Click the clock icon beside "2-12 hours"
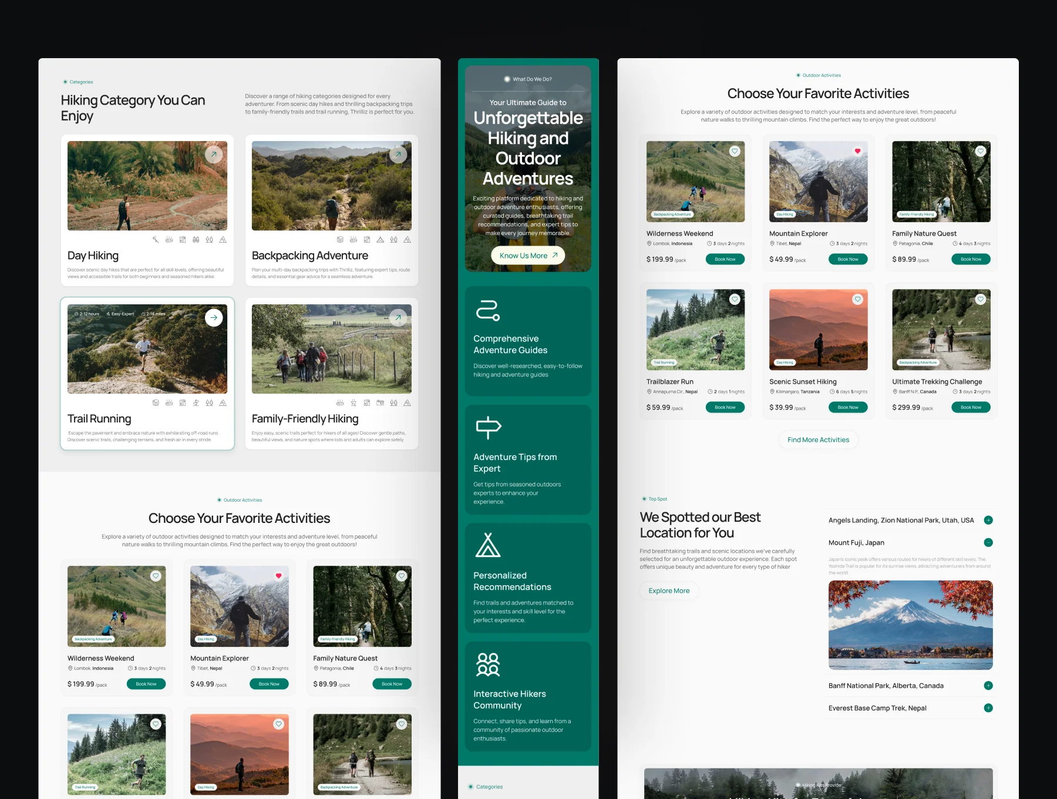Viewport: 1057px width, 799px height. pyautogui.click(x=76, y=314)
